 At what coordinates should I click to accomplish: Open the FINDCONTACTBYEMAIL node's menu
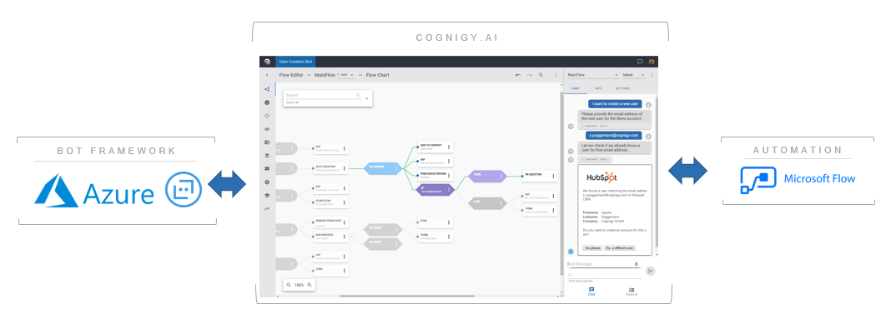[449, 175]
